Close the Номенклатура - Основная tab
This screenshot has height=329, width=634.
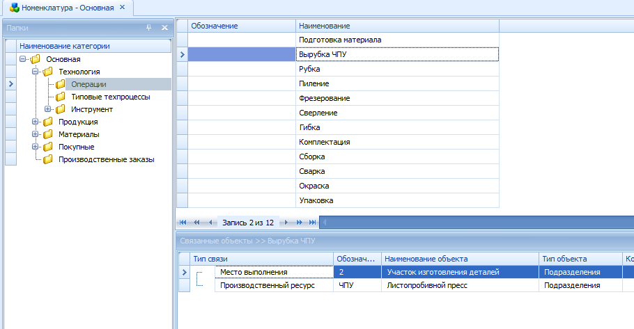(123, 7)
